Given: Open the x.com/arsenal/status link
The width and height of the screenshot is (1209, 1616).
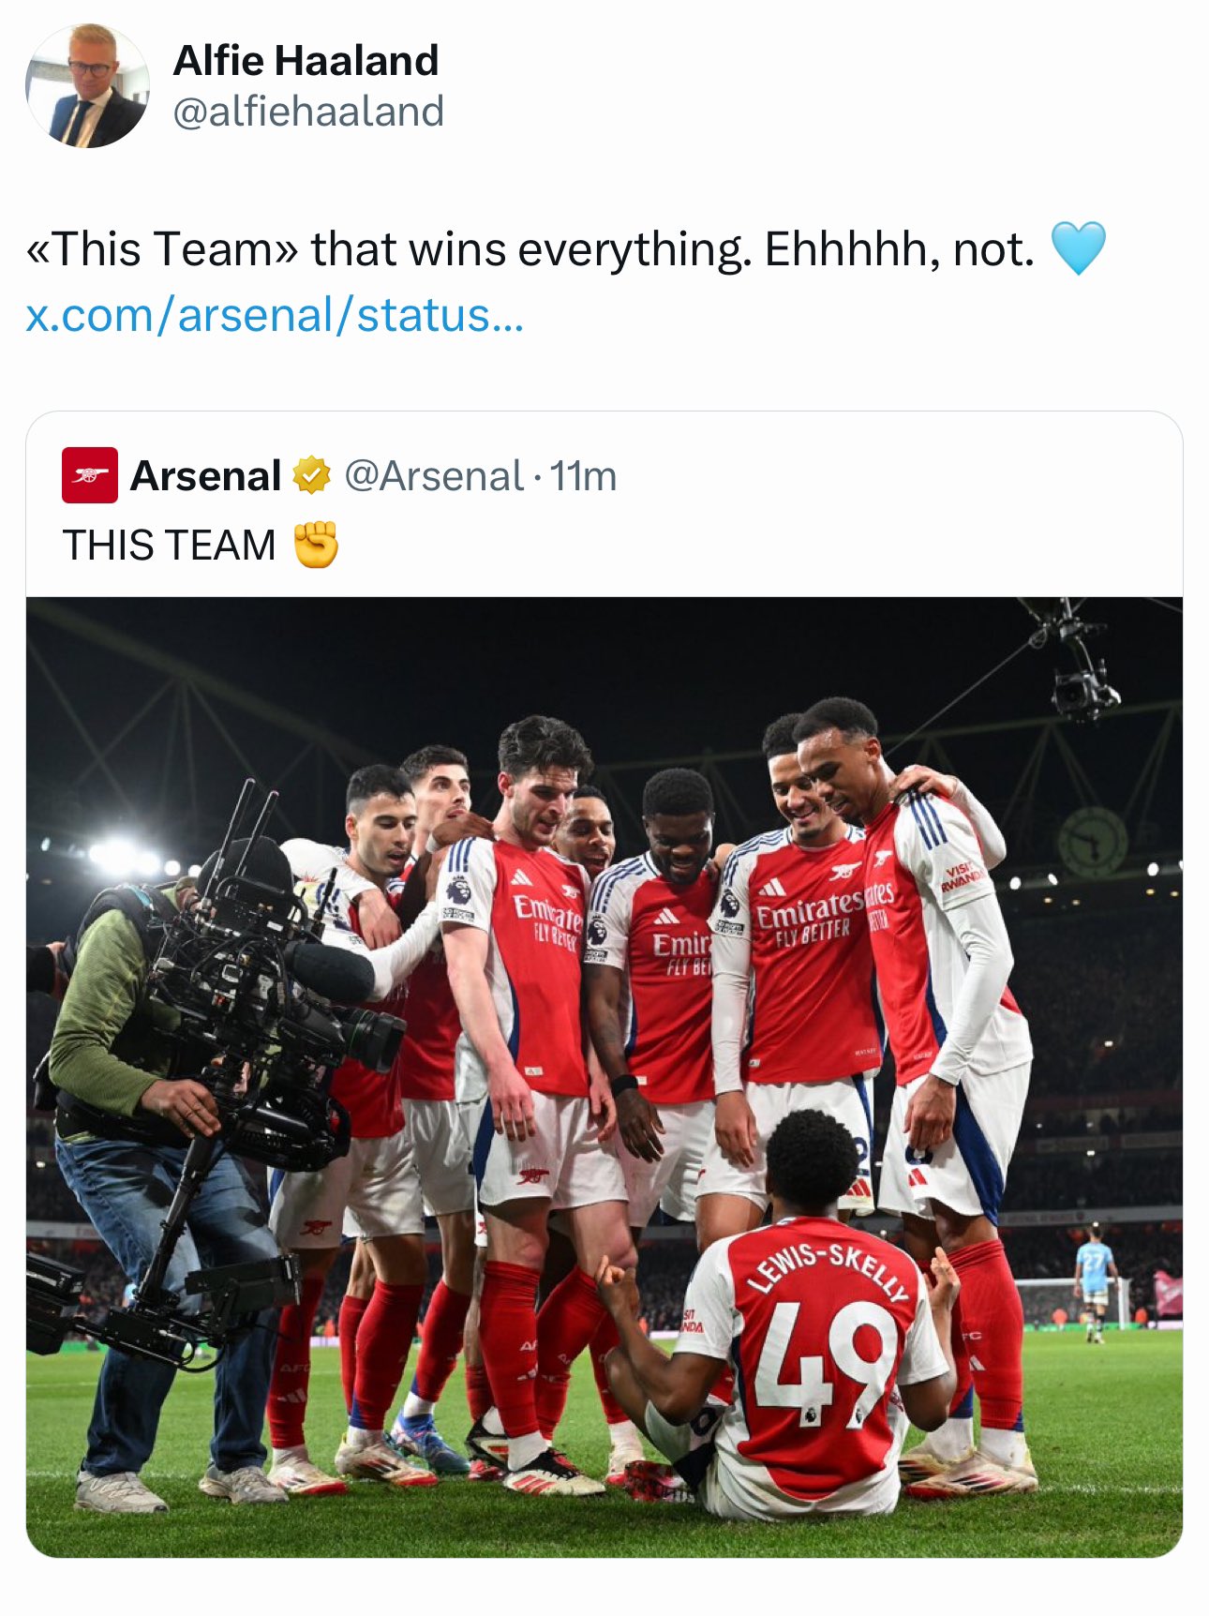Looking at the screenshot, I should (x=274, y=315).
